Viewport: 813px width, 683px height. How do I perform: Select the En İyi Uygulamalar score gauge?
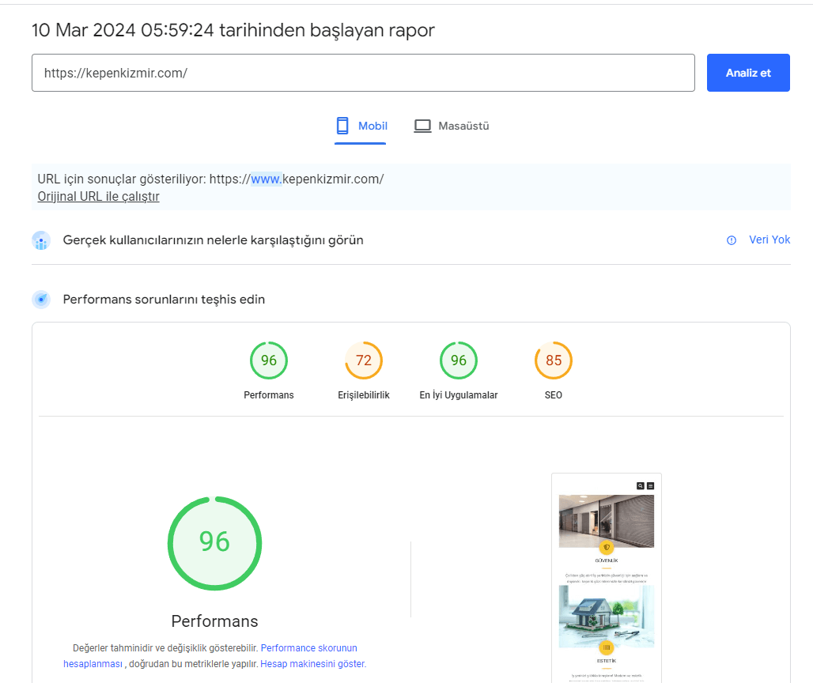[x=459, y=360]
